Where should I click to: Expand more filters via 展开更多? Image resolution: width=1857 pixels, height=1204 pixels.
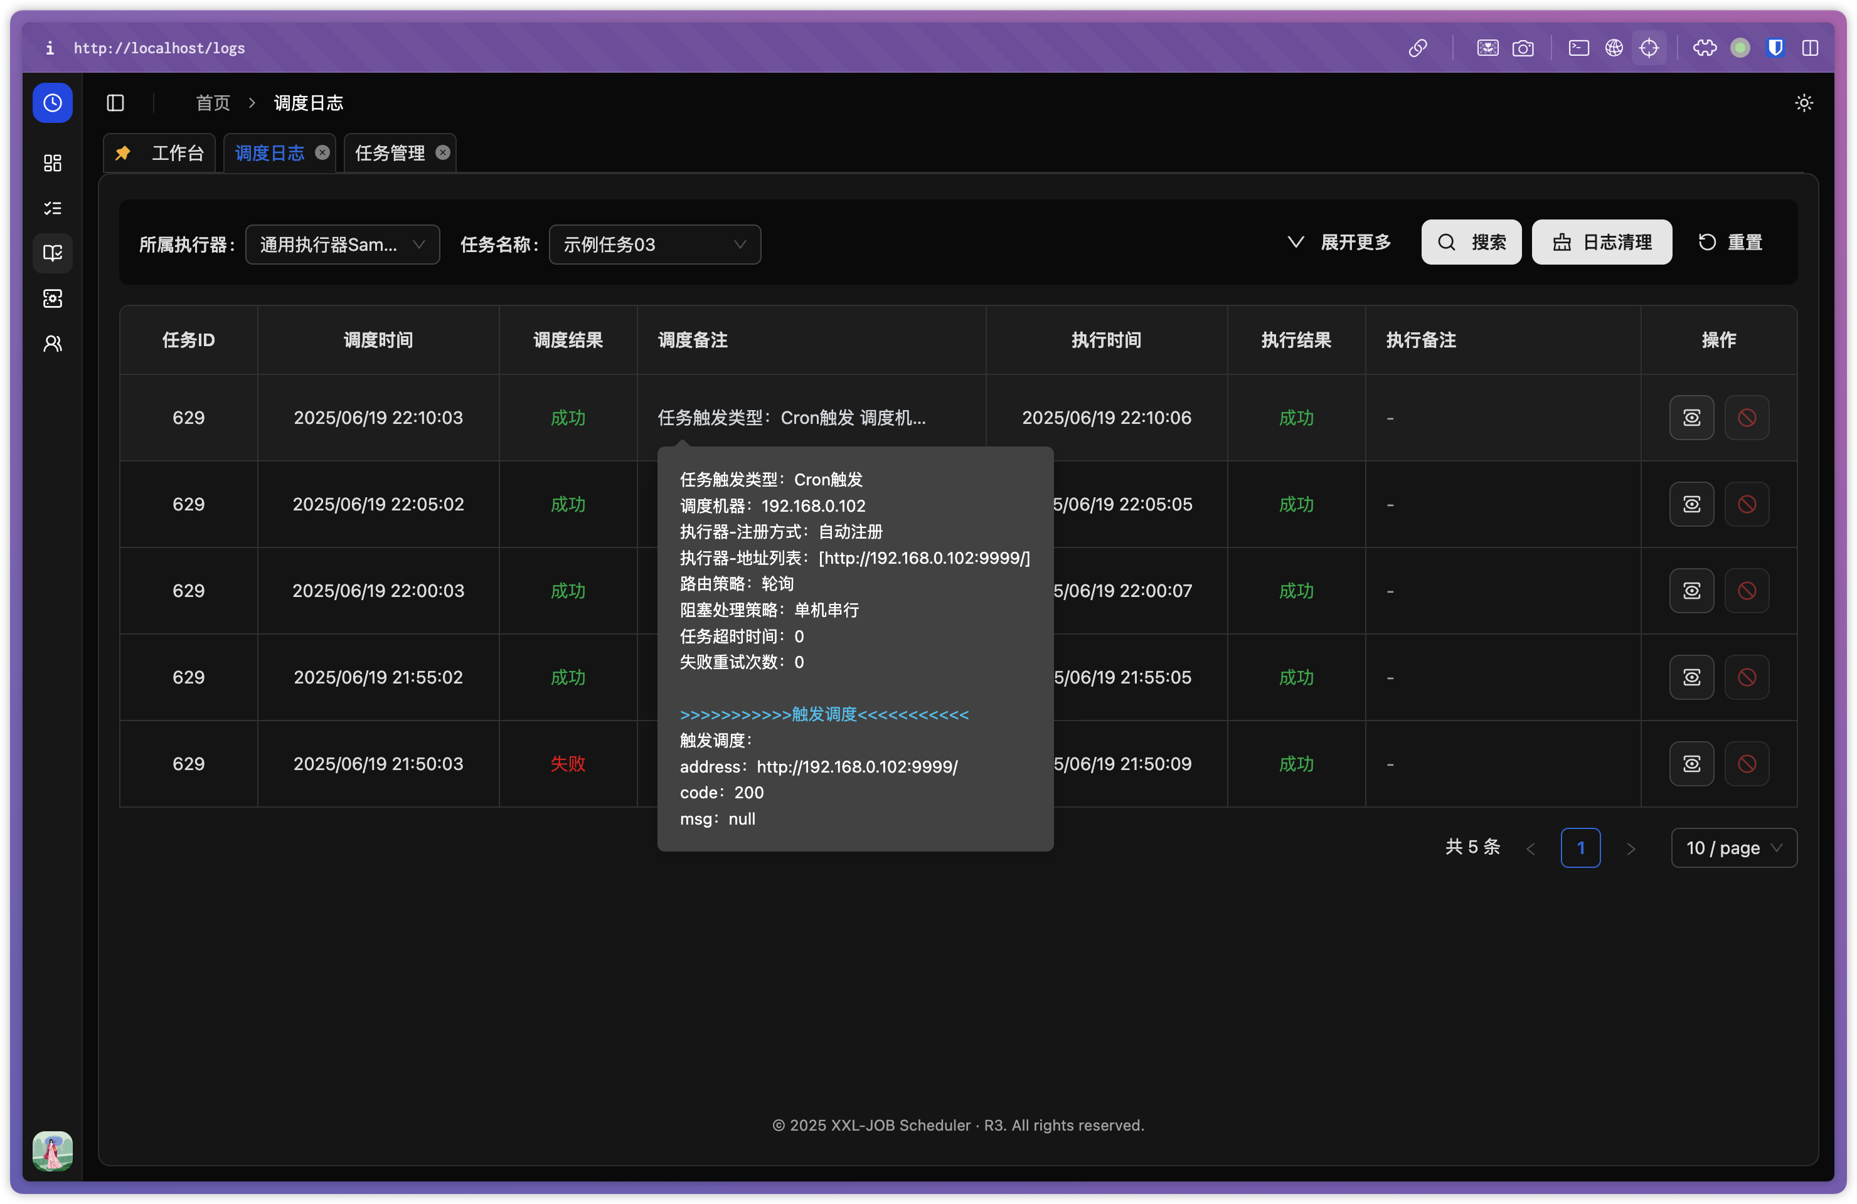(1339, 241)
